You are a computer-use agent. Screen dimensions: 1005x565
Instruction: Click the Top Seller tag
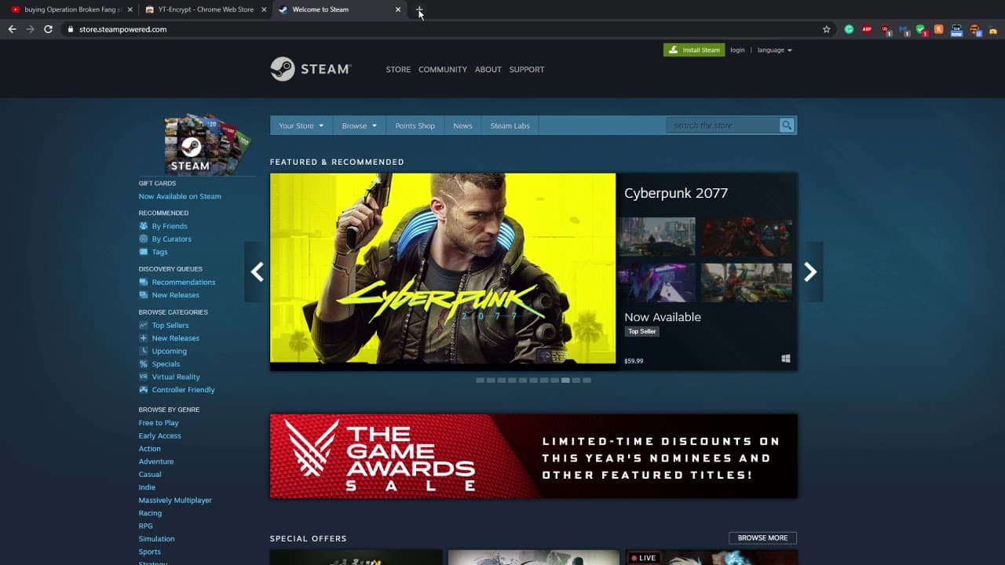[641, 331]
